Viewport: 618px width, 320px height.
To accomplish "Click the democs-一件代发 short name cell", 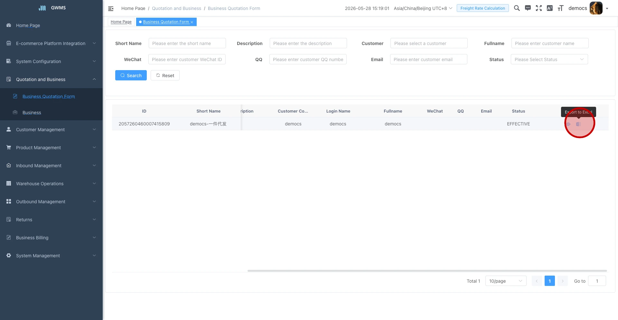I will [208, 124].
